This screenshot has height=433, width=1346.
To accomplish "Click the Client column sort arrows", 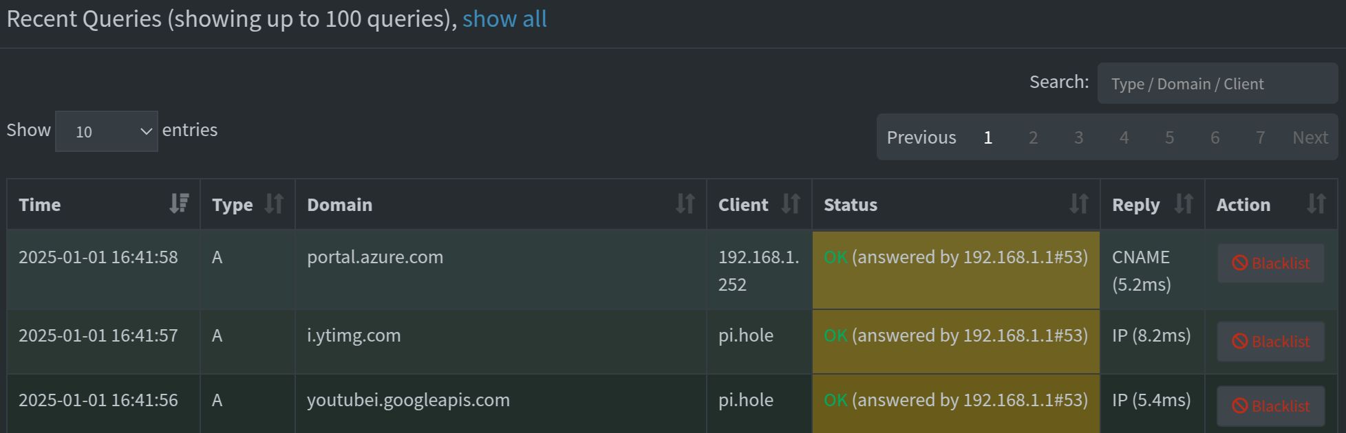I will [791, 203].
